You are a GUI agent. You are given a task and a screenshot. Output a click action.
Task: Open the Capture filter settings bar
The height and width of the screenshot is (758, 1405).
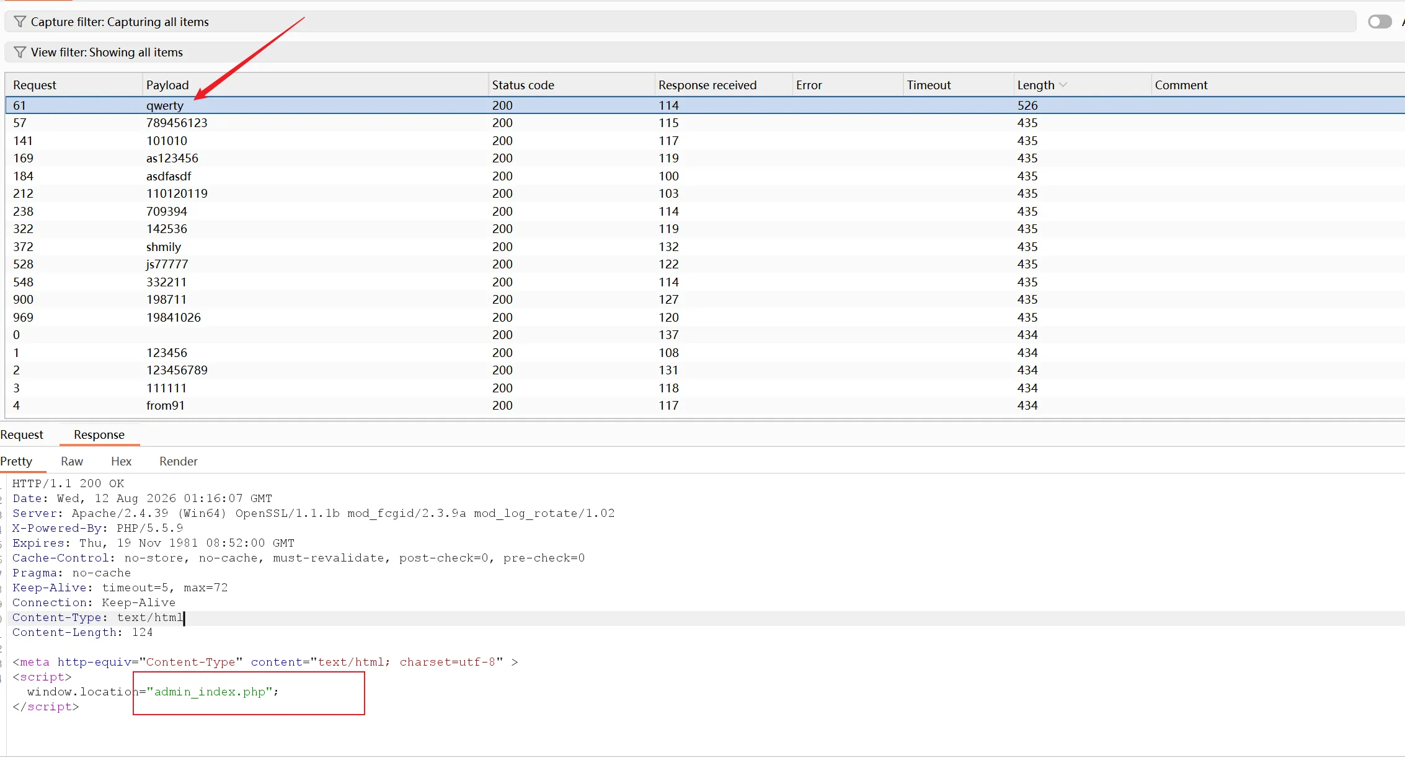pyautogui.click(x=680, y=22)
